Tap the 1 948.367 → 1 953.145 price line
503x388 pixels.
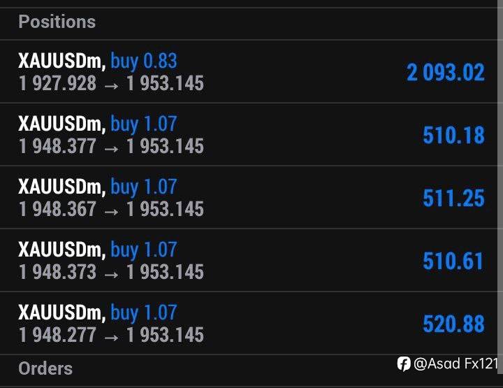112,209
